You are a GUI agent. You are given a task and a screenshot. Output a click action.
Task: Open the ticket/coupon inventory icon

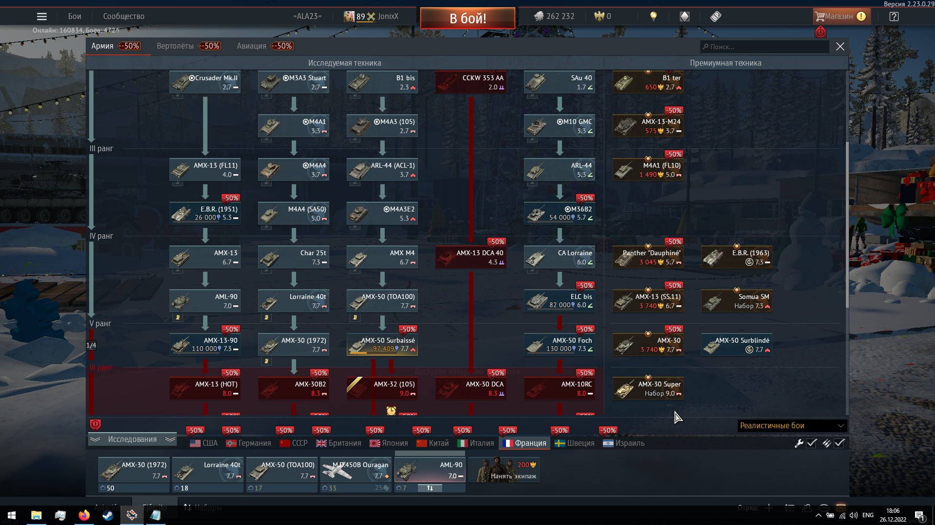tap(715, 17)
